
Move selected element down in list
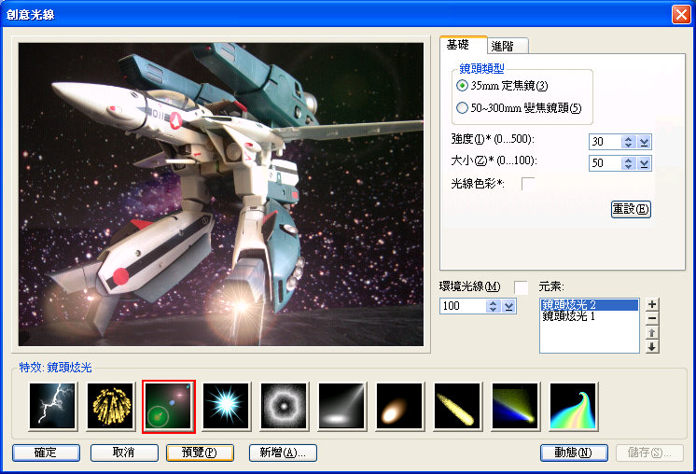tap(651, 346)
